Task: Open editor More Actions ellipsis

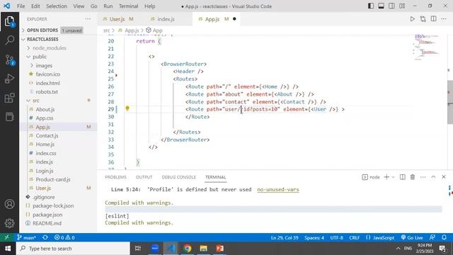Action: pos(444,19)
